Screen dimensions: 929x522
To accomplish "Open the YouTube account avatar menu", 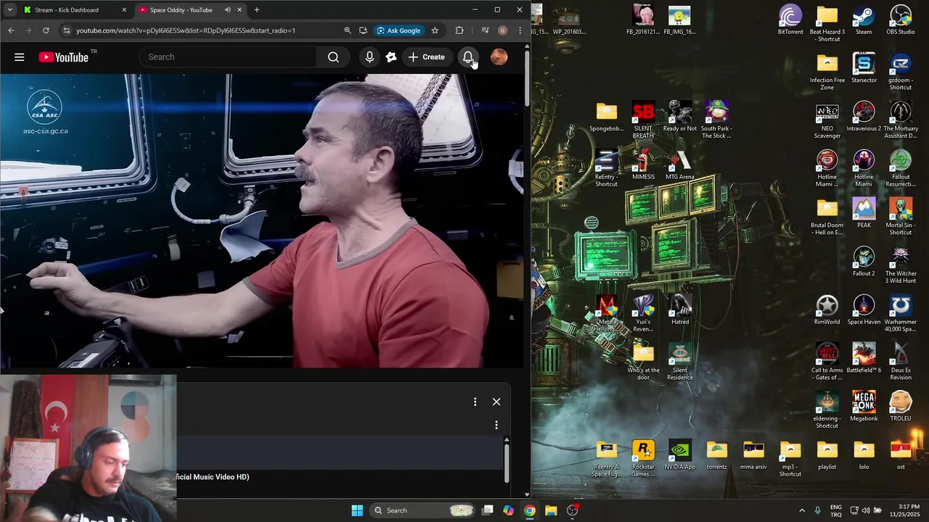I will 499,57.
